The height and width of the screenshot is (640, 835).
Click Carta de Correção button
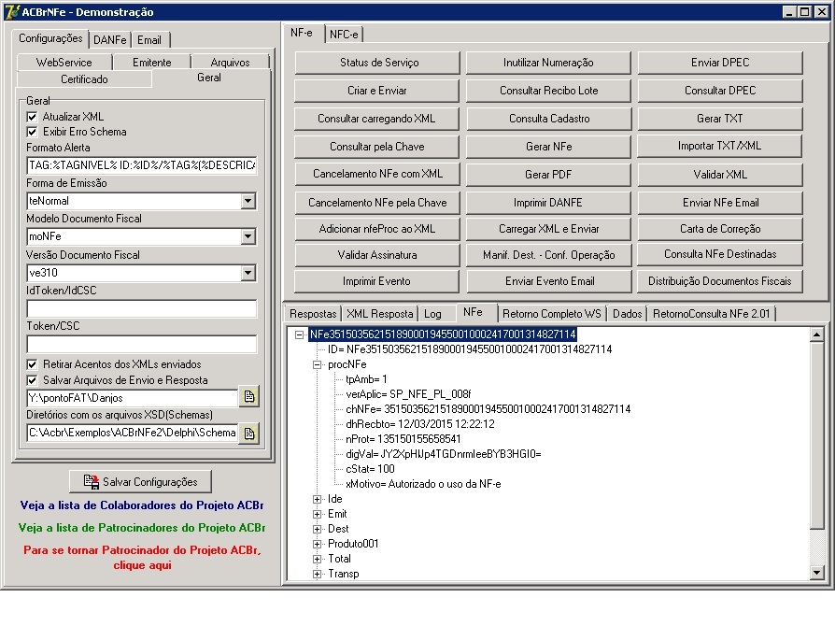(720, 229)
